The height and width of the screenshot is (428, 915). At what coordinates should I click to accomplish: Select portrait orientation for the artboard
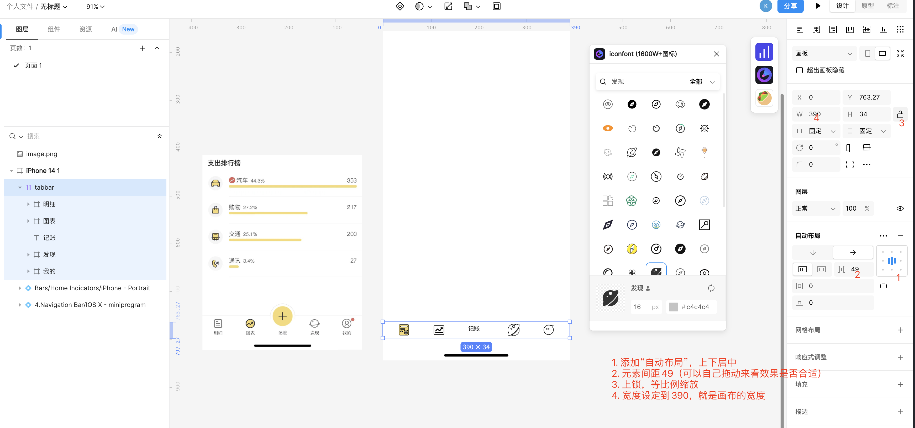point(867,53)
